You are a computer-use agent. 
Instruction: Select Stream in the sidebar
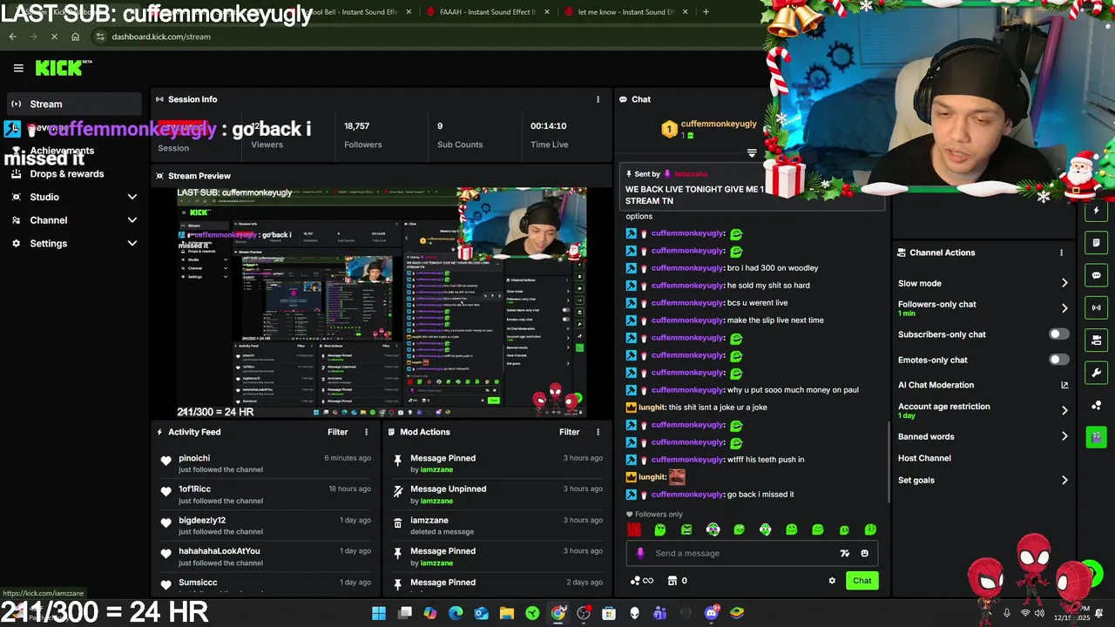(x=73, y=104)
